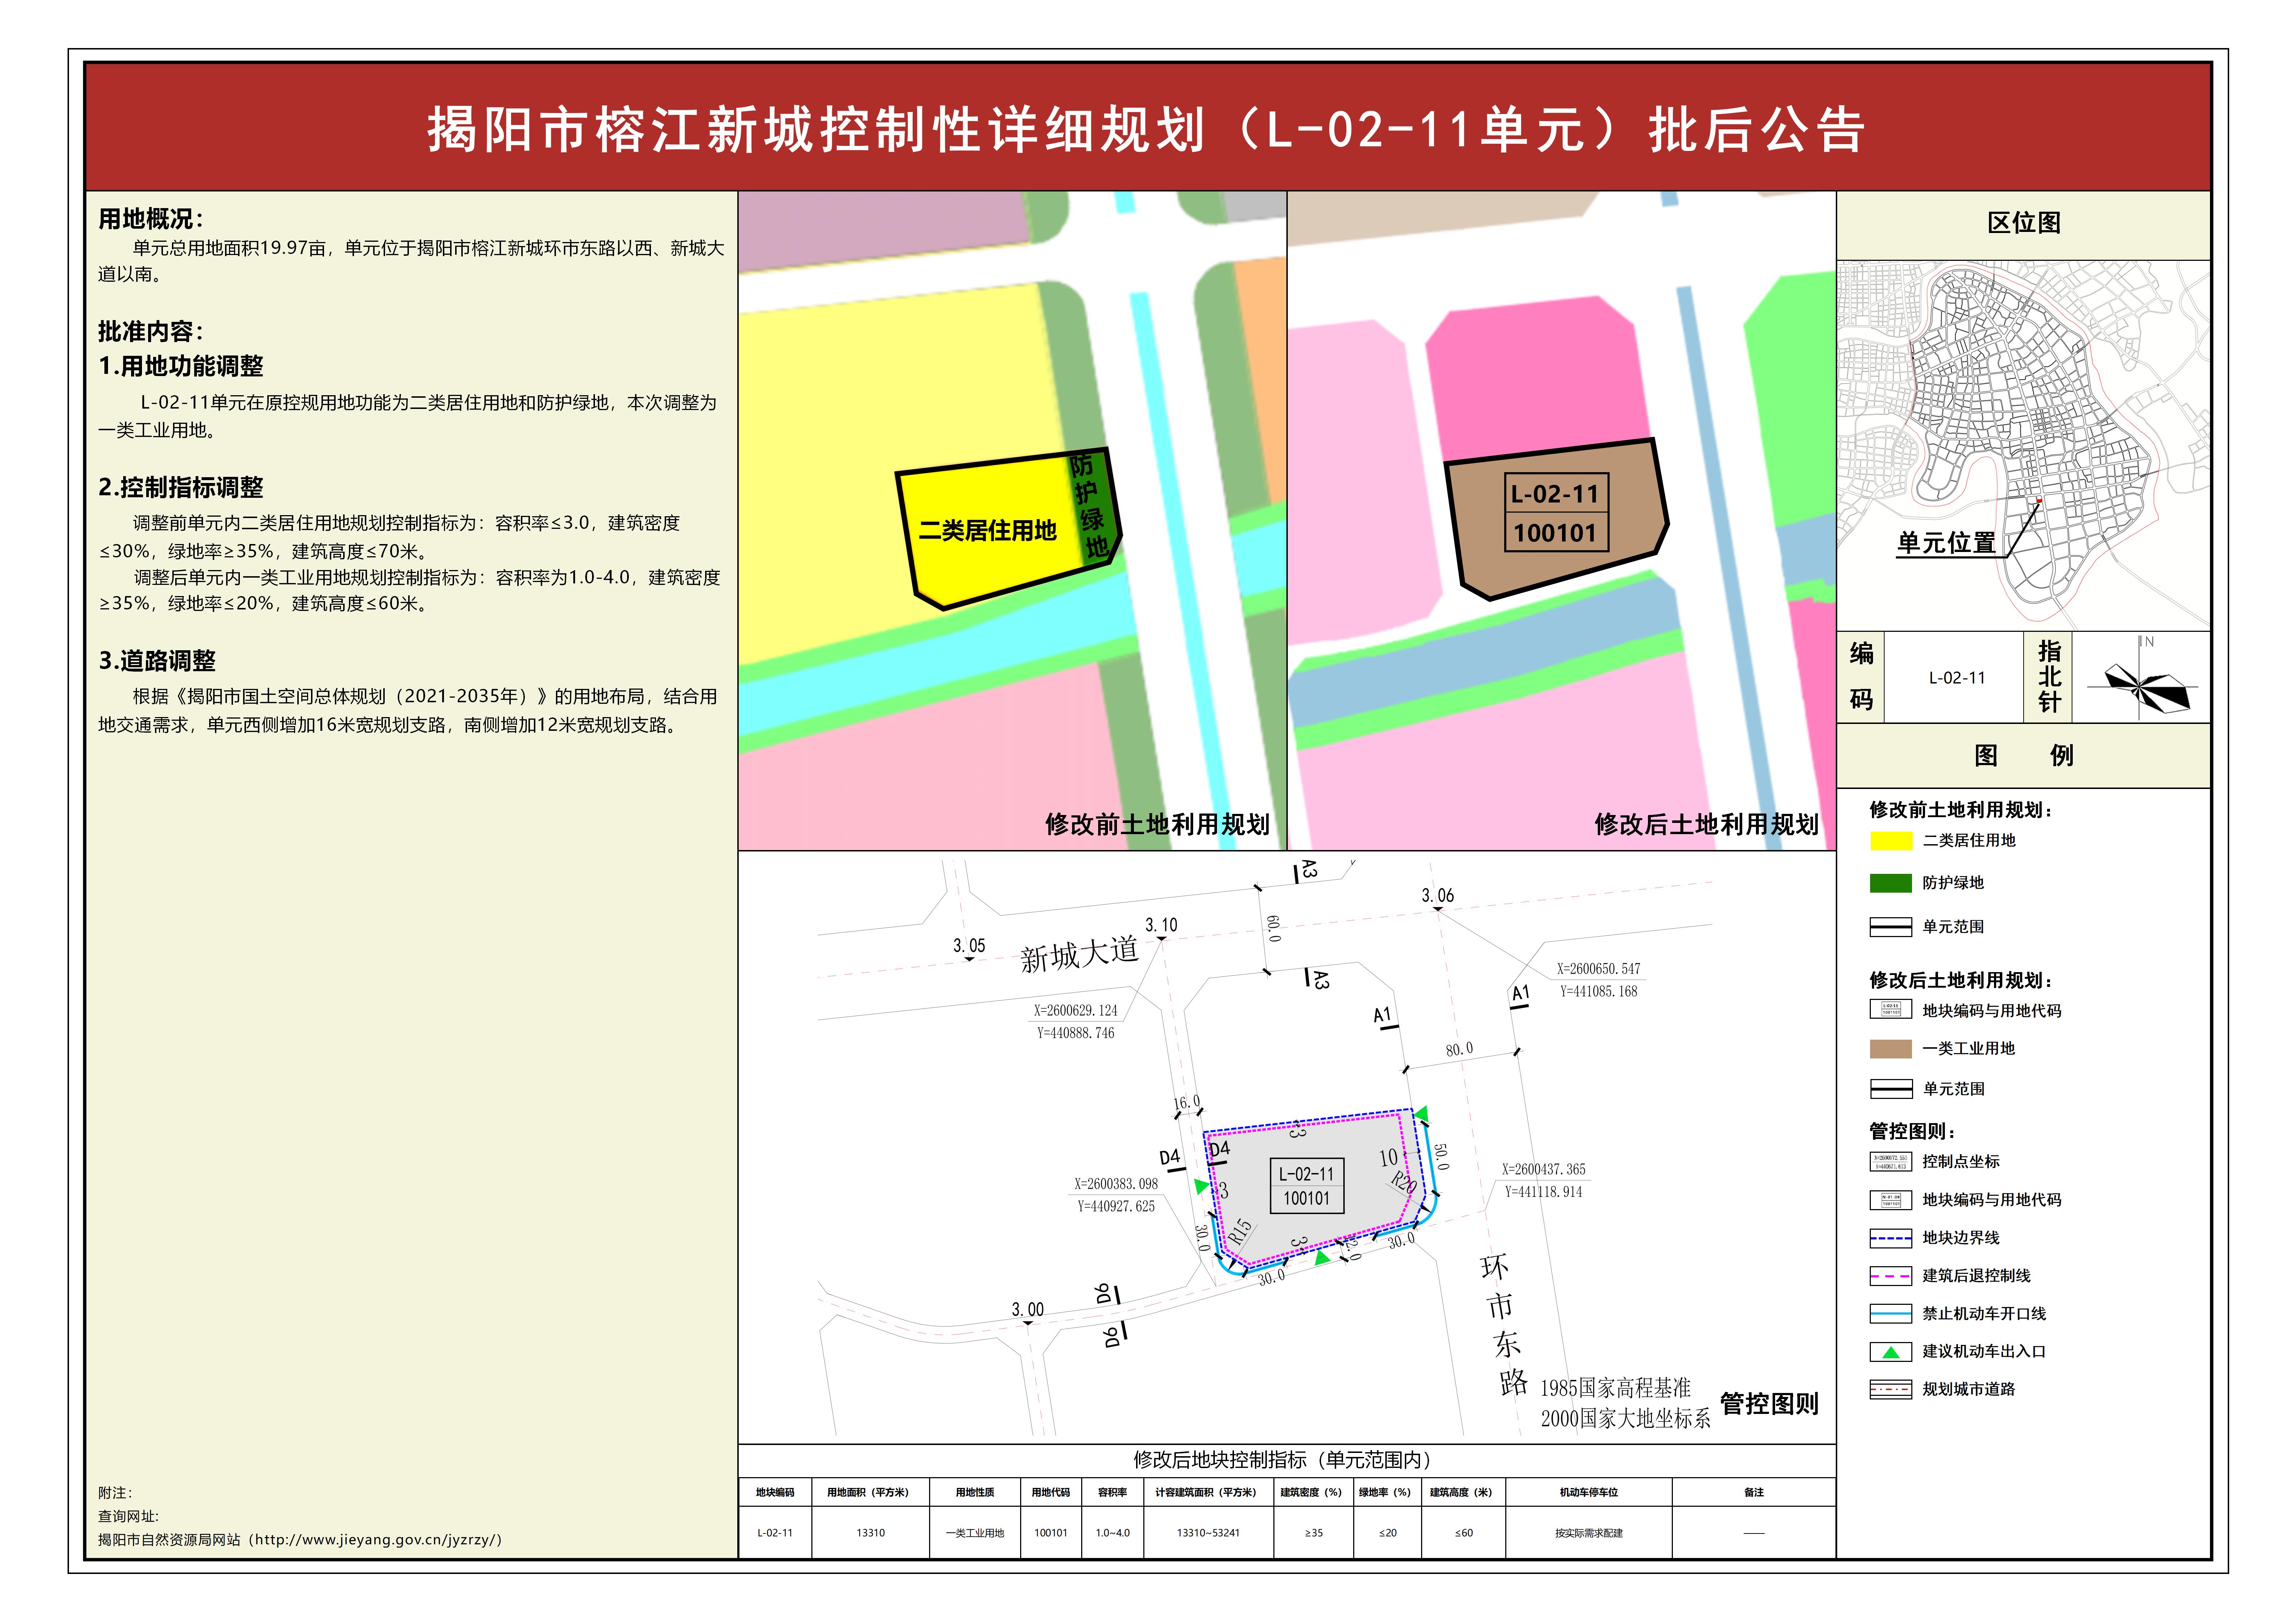
Task: Click table cell 13310~53241
Action: (x=1208, y=1533)
